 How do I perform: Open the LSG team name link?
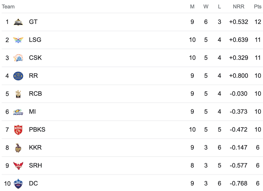click(35, 40)
